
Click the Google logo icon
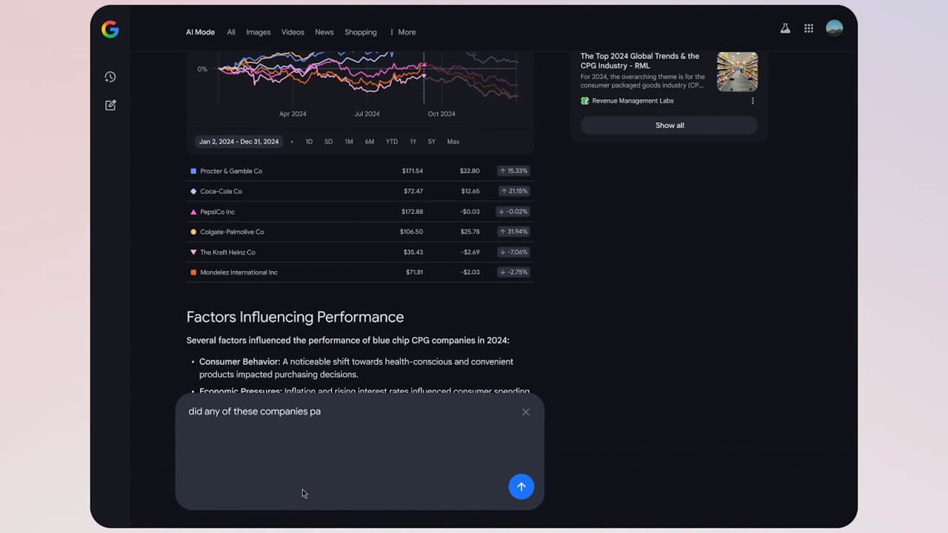tap(110, 30)
